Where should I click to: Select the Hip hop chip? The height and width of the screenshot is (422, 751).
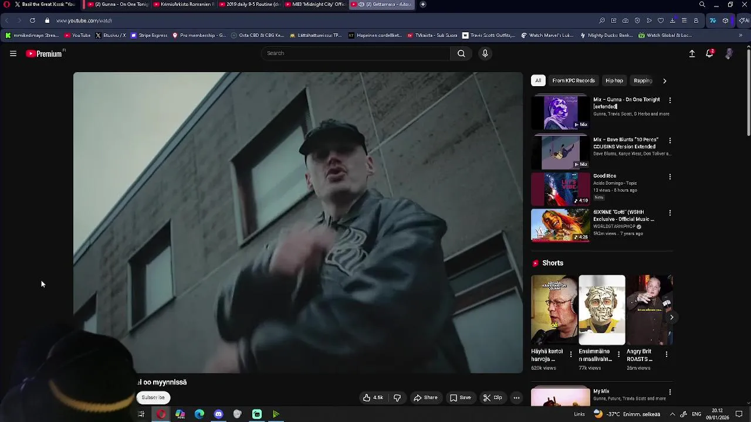point(614,80)
